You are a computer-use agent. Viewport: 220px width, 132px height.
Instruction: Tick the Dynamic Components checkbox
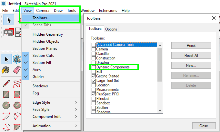tap(94, 67)
